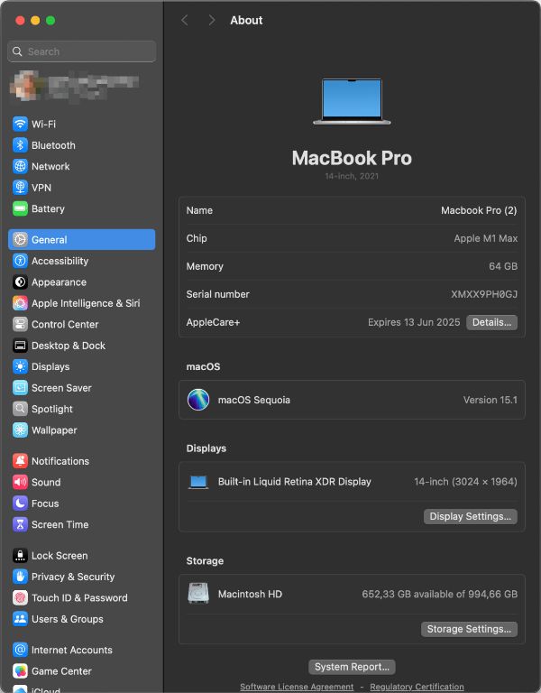Open Regulatory Certification link

(x=417, y=687)
